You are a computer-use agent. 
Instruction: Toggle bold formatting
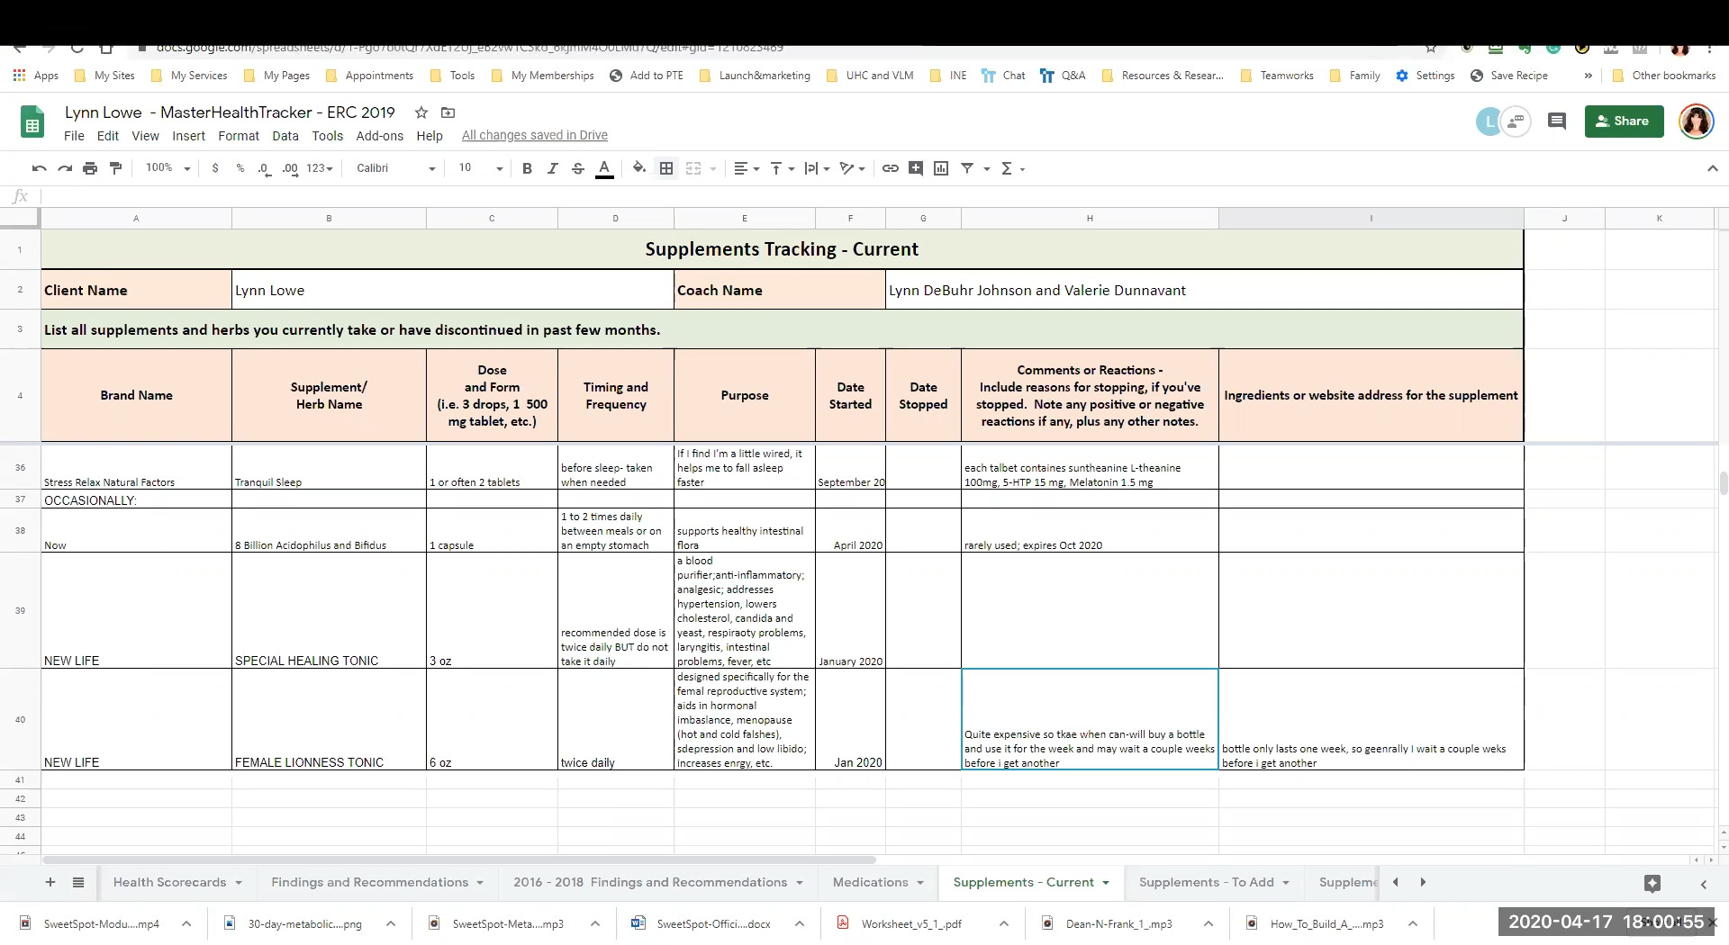(x=527, y=168)
